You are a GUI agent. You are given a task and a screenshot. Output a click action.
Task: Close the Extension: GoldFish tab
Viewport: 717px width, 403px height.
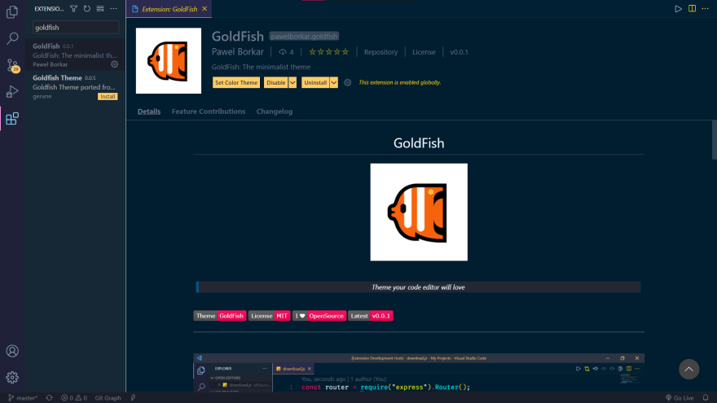(x=205, y=9)
